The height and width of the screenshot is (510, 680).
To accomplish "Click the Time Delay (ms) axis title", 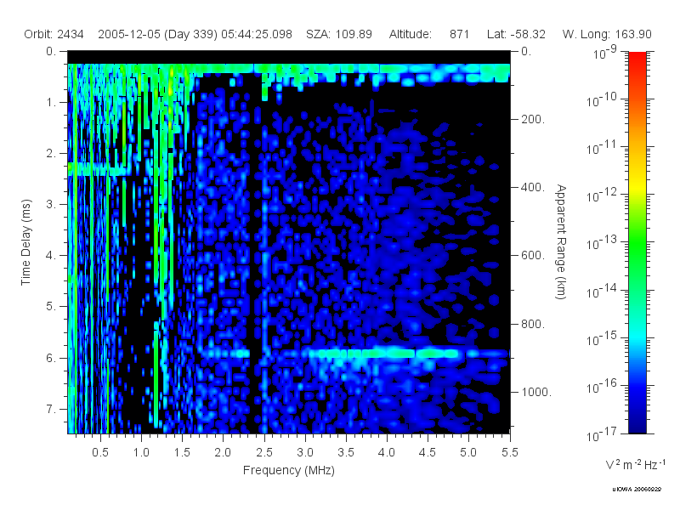I will tap(26, 242).
